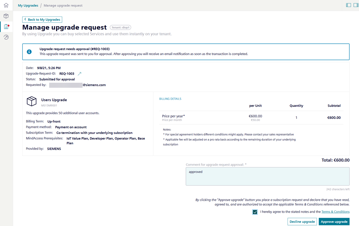
Task: Click the Users Upgrade box icon
Action: [32, 101]
